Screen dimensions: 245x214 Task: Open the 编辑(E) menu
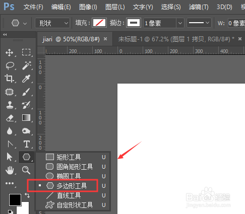click(61, 7)
